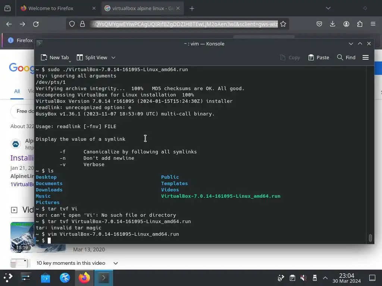Open a New Tab in Konsole
This screenshot has width=382, height=286.
click(55, 58)
